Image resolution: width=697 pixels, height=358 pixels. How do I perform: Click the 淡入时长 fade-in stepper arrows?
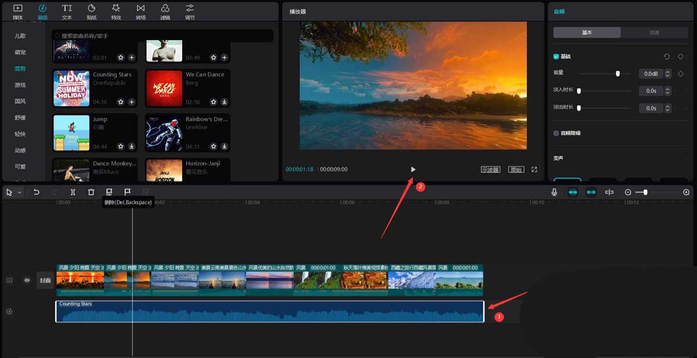tap(668, 91)
